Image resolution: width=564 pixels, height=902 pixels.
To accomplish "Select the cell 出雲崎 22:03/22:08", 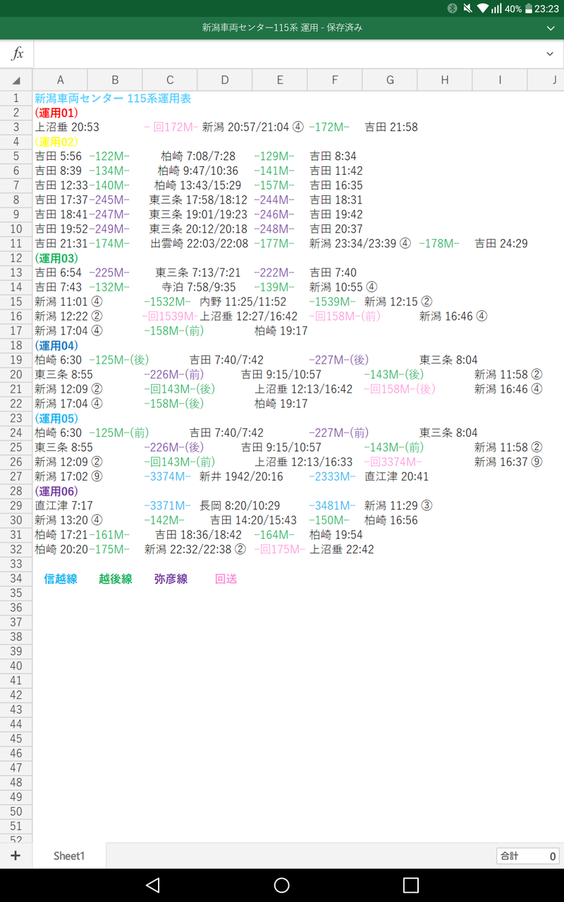I will click(200, 244).
